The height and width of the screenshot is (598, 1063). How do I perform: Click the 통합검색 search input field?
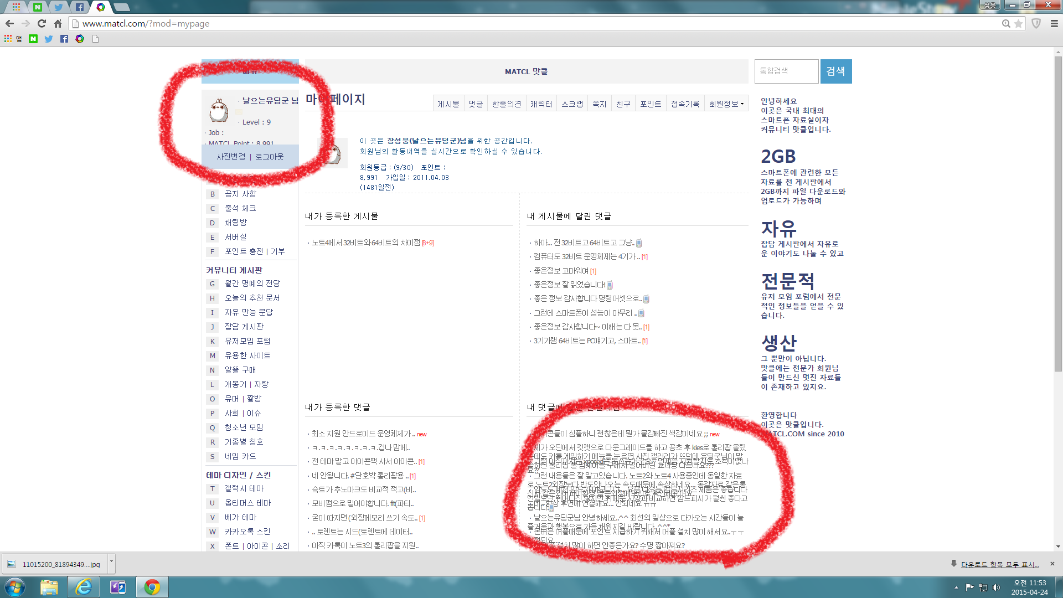coord(786,71)
